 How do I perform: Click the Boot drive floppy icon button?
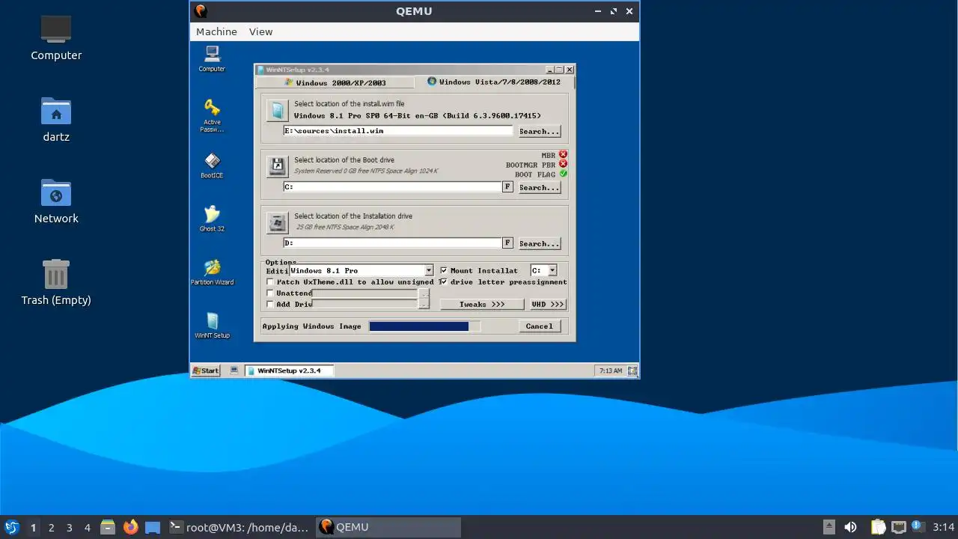coord(278,167)
